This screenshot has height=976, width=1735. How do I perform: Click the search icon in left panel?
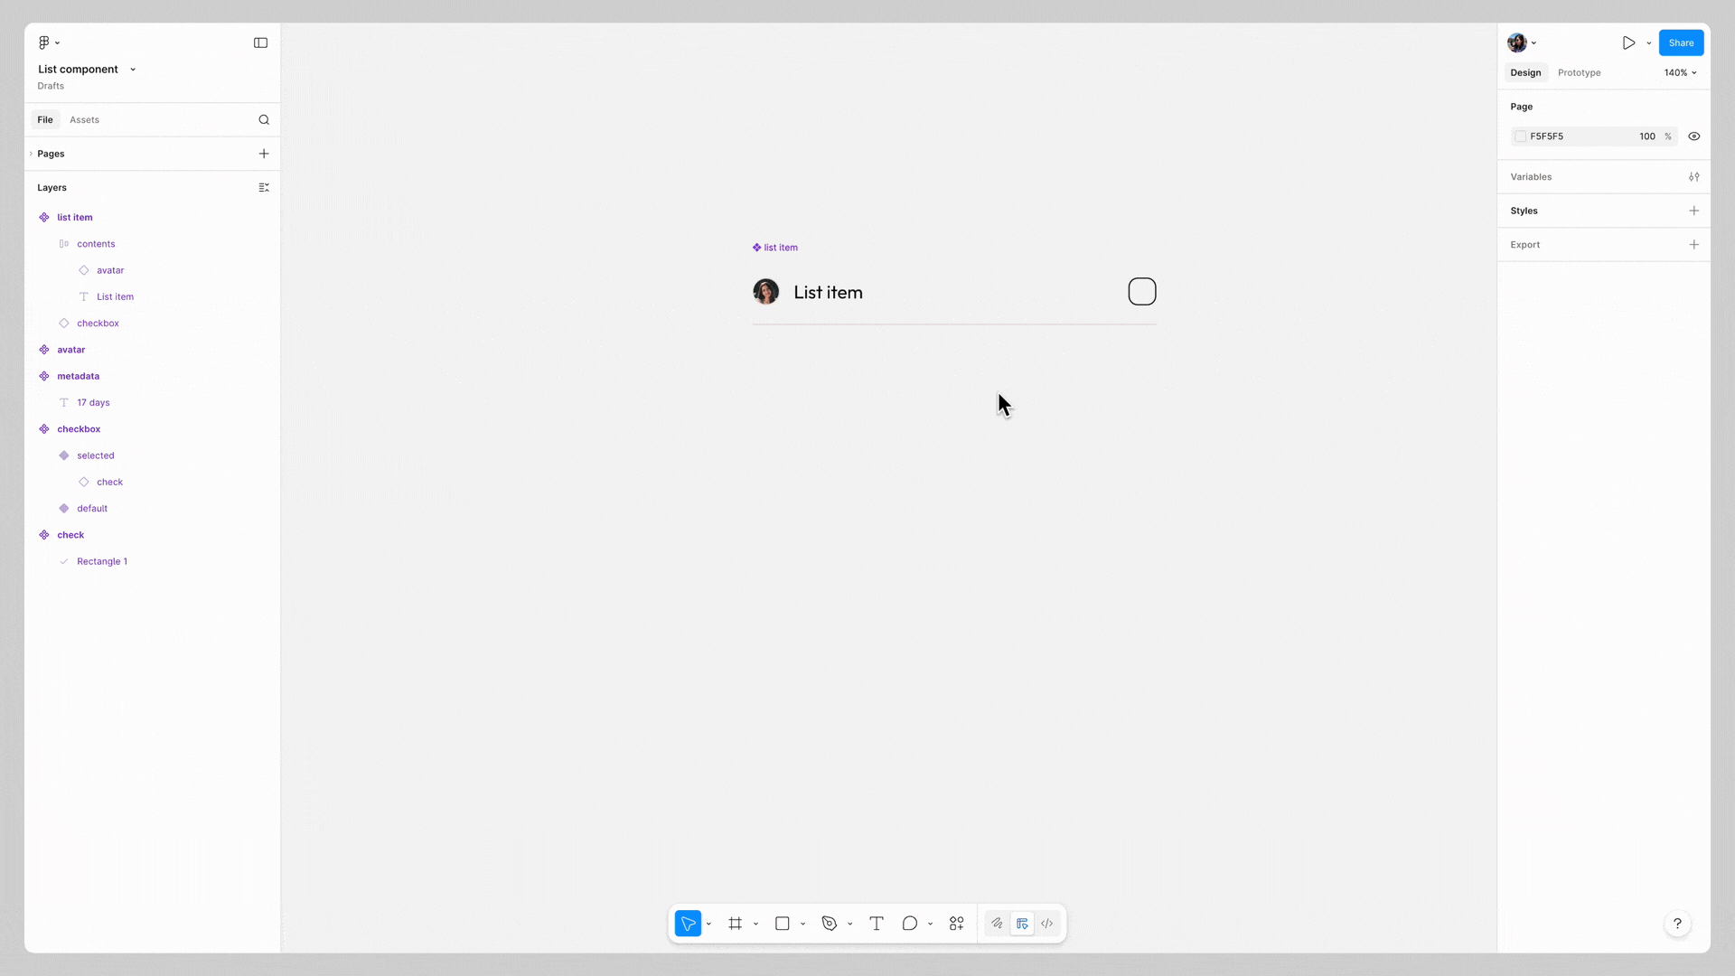tap(264, 120)
